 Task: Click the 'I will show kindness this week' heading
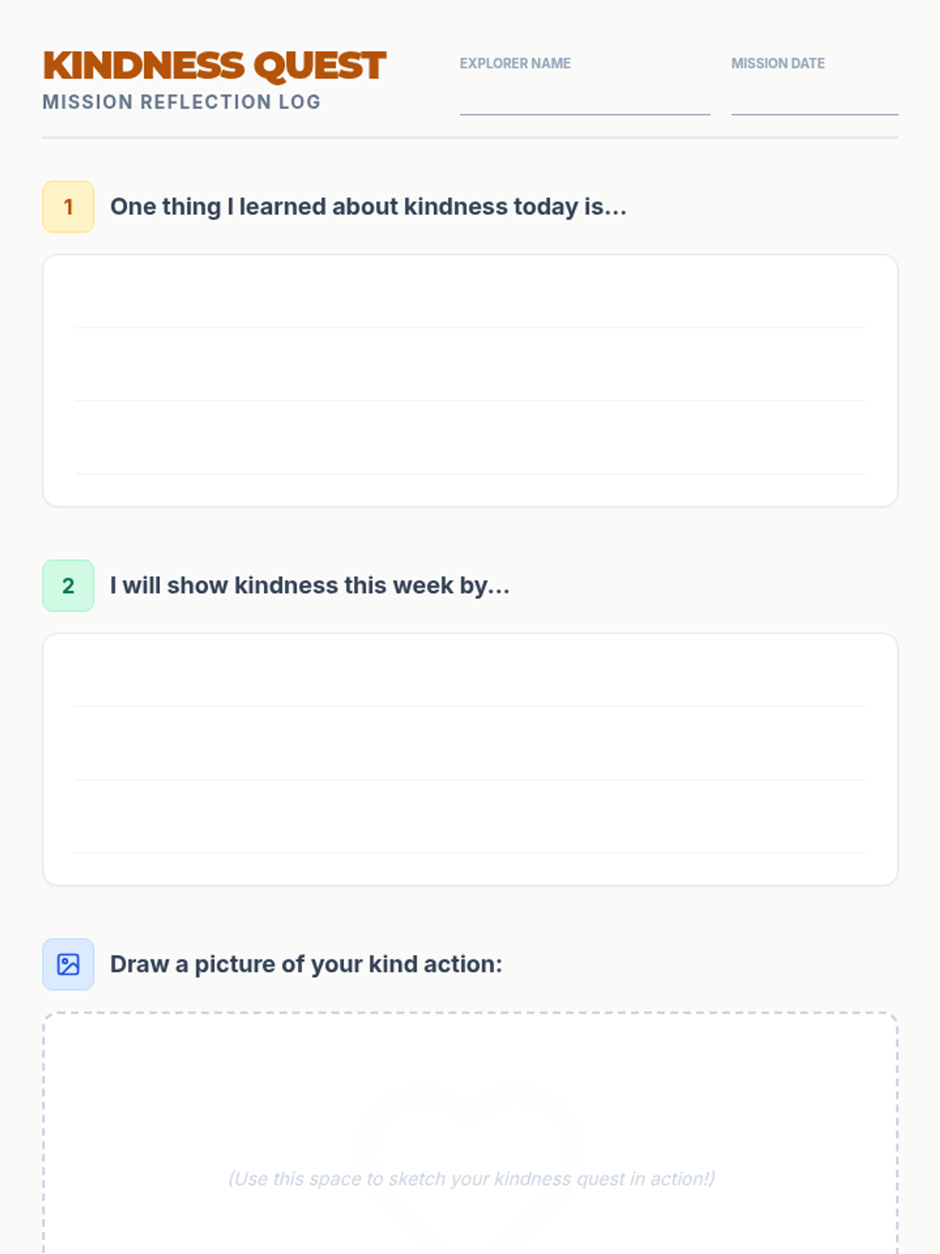pos(309,585)
